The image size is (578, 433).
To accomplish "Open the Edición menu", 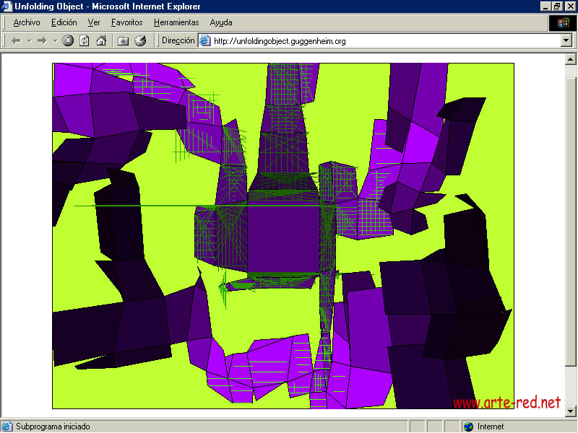I will coord(64,22).
